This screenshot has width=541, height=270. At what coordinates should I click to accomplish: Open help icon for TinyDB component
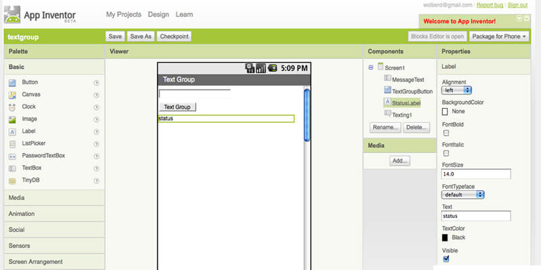pos(97,180)
